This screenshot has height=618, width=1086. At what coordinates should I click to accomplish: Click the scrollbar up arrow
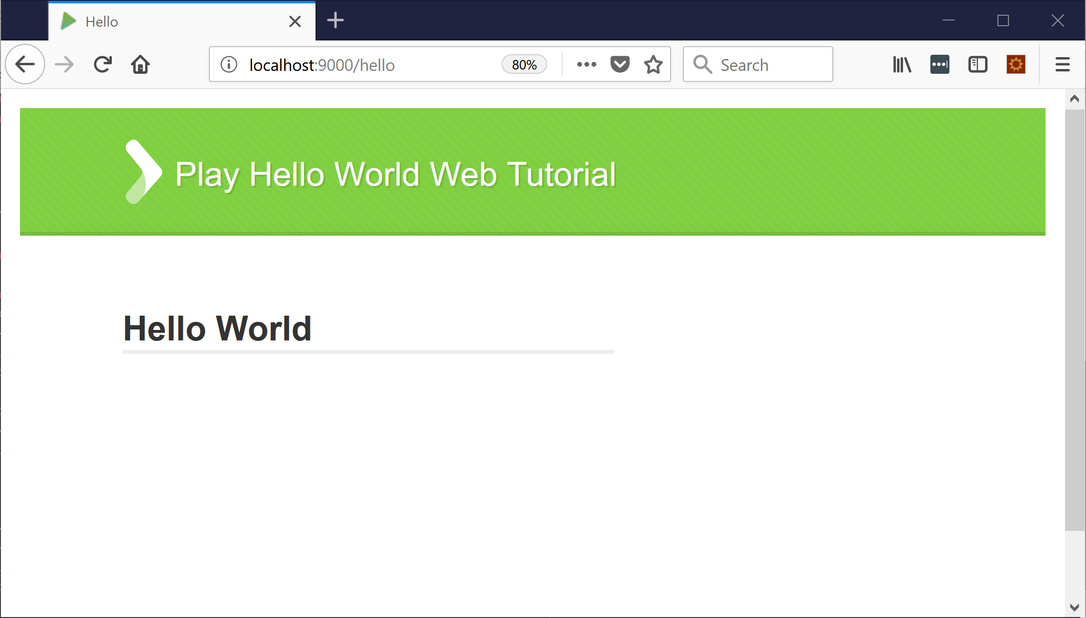[1074, 99]
